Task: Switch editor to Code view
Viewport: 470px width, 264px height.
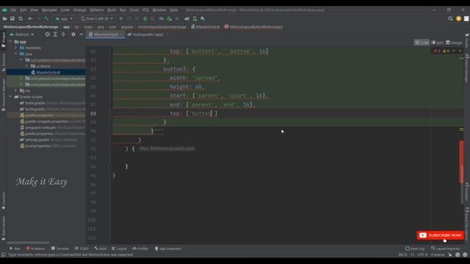Action: click(422, 43)
